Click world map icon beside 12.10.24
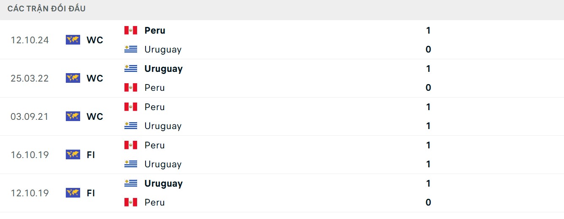 pyautogui.click(x=73, y=40)
